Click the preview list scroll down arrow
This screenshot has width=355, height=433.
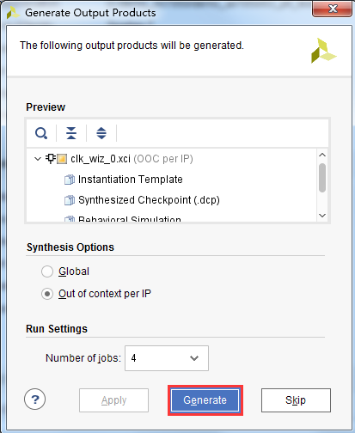click(322, 216)
